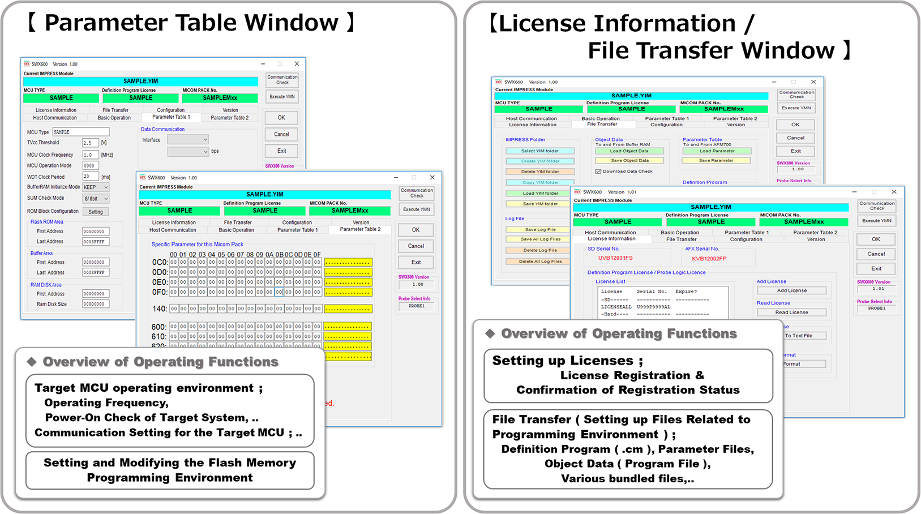Click the TVcc Threshold input field
This screenshot has height=514, width=921.
(x=90, y=143)
